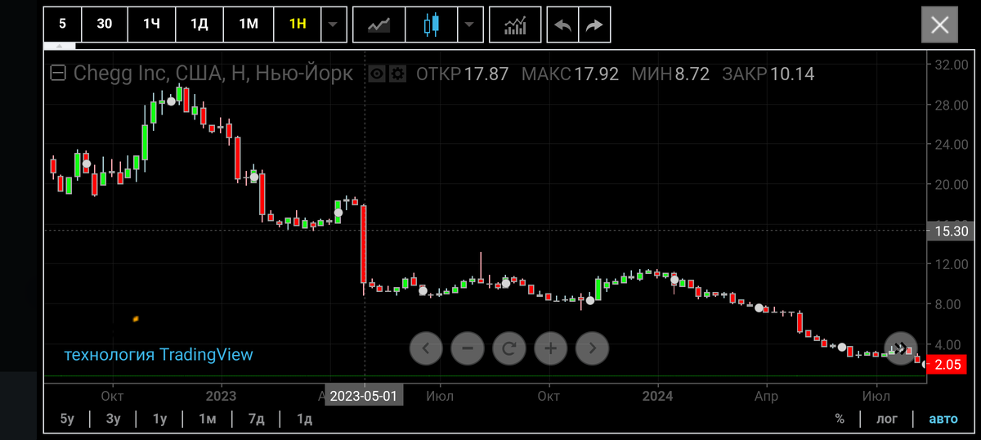The width and height of the screenshot is (981, 440).
Task: Switch to the 1Д daily interval
Action: (199, 24)
